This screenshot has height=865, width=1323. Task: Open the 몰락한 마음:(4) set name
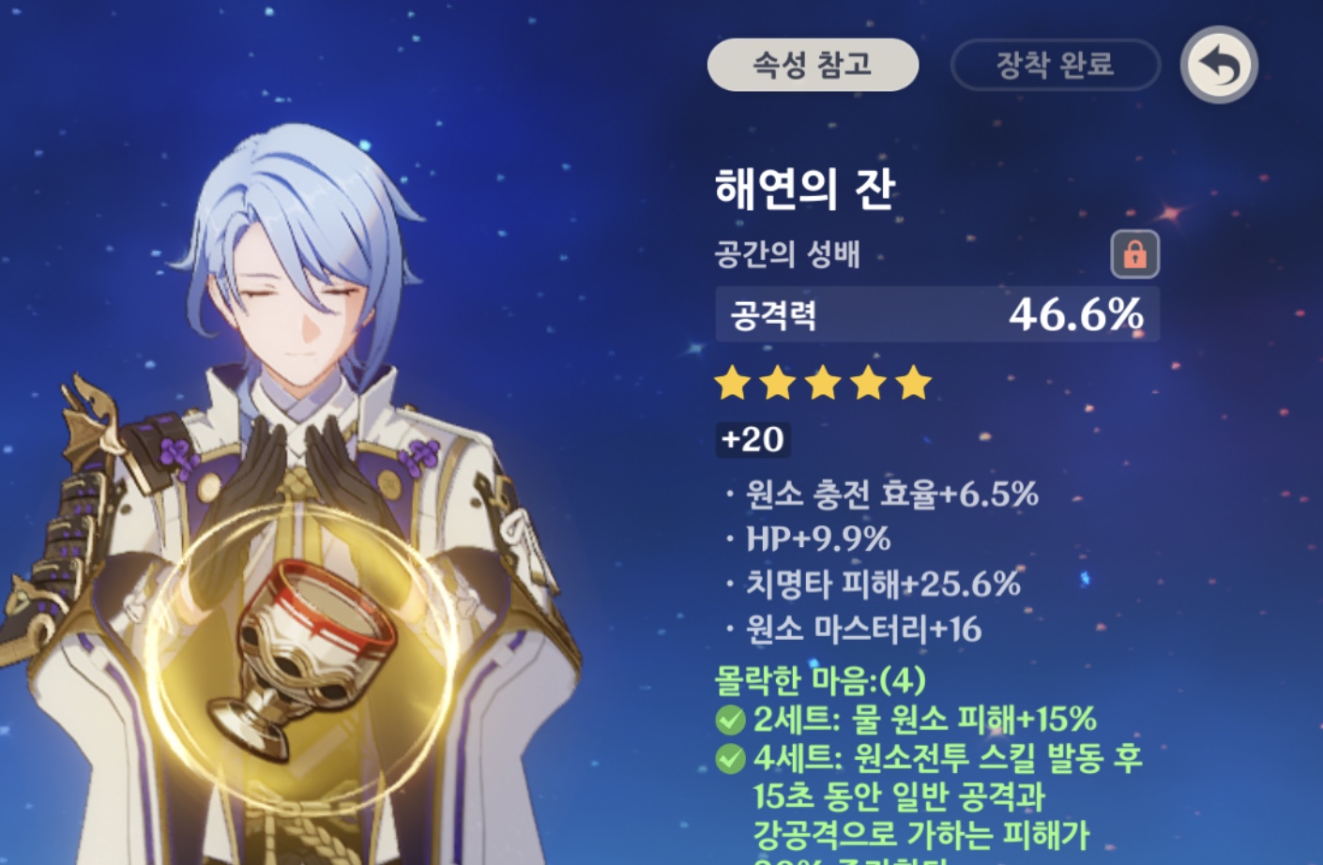821,679
